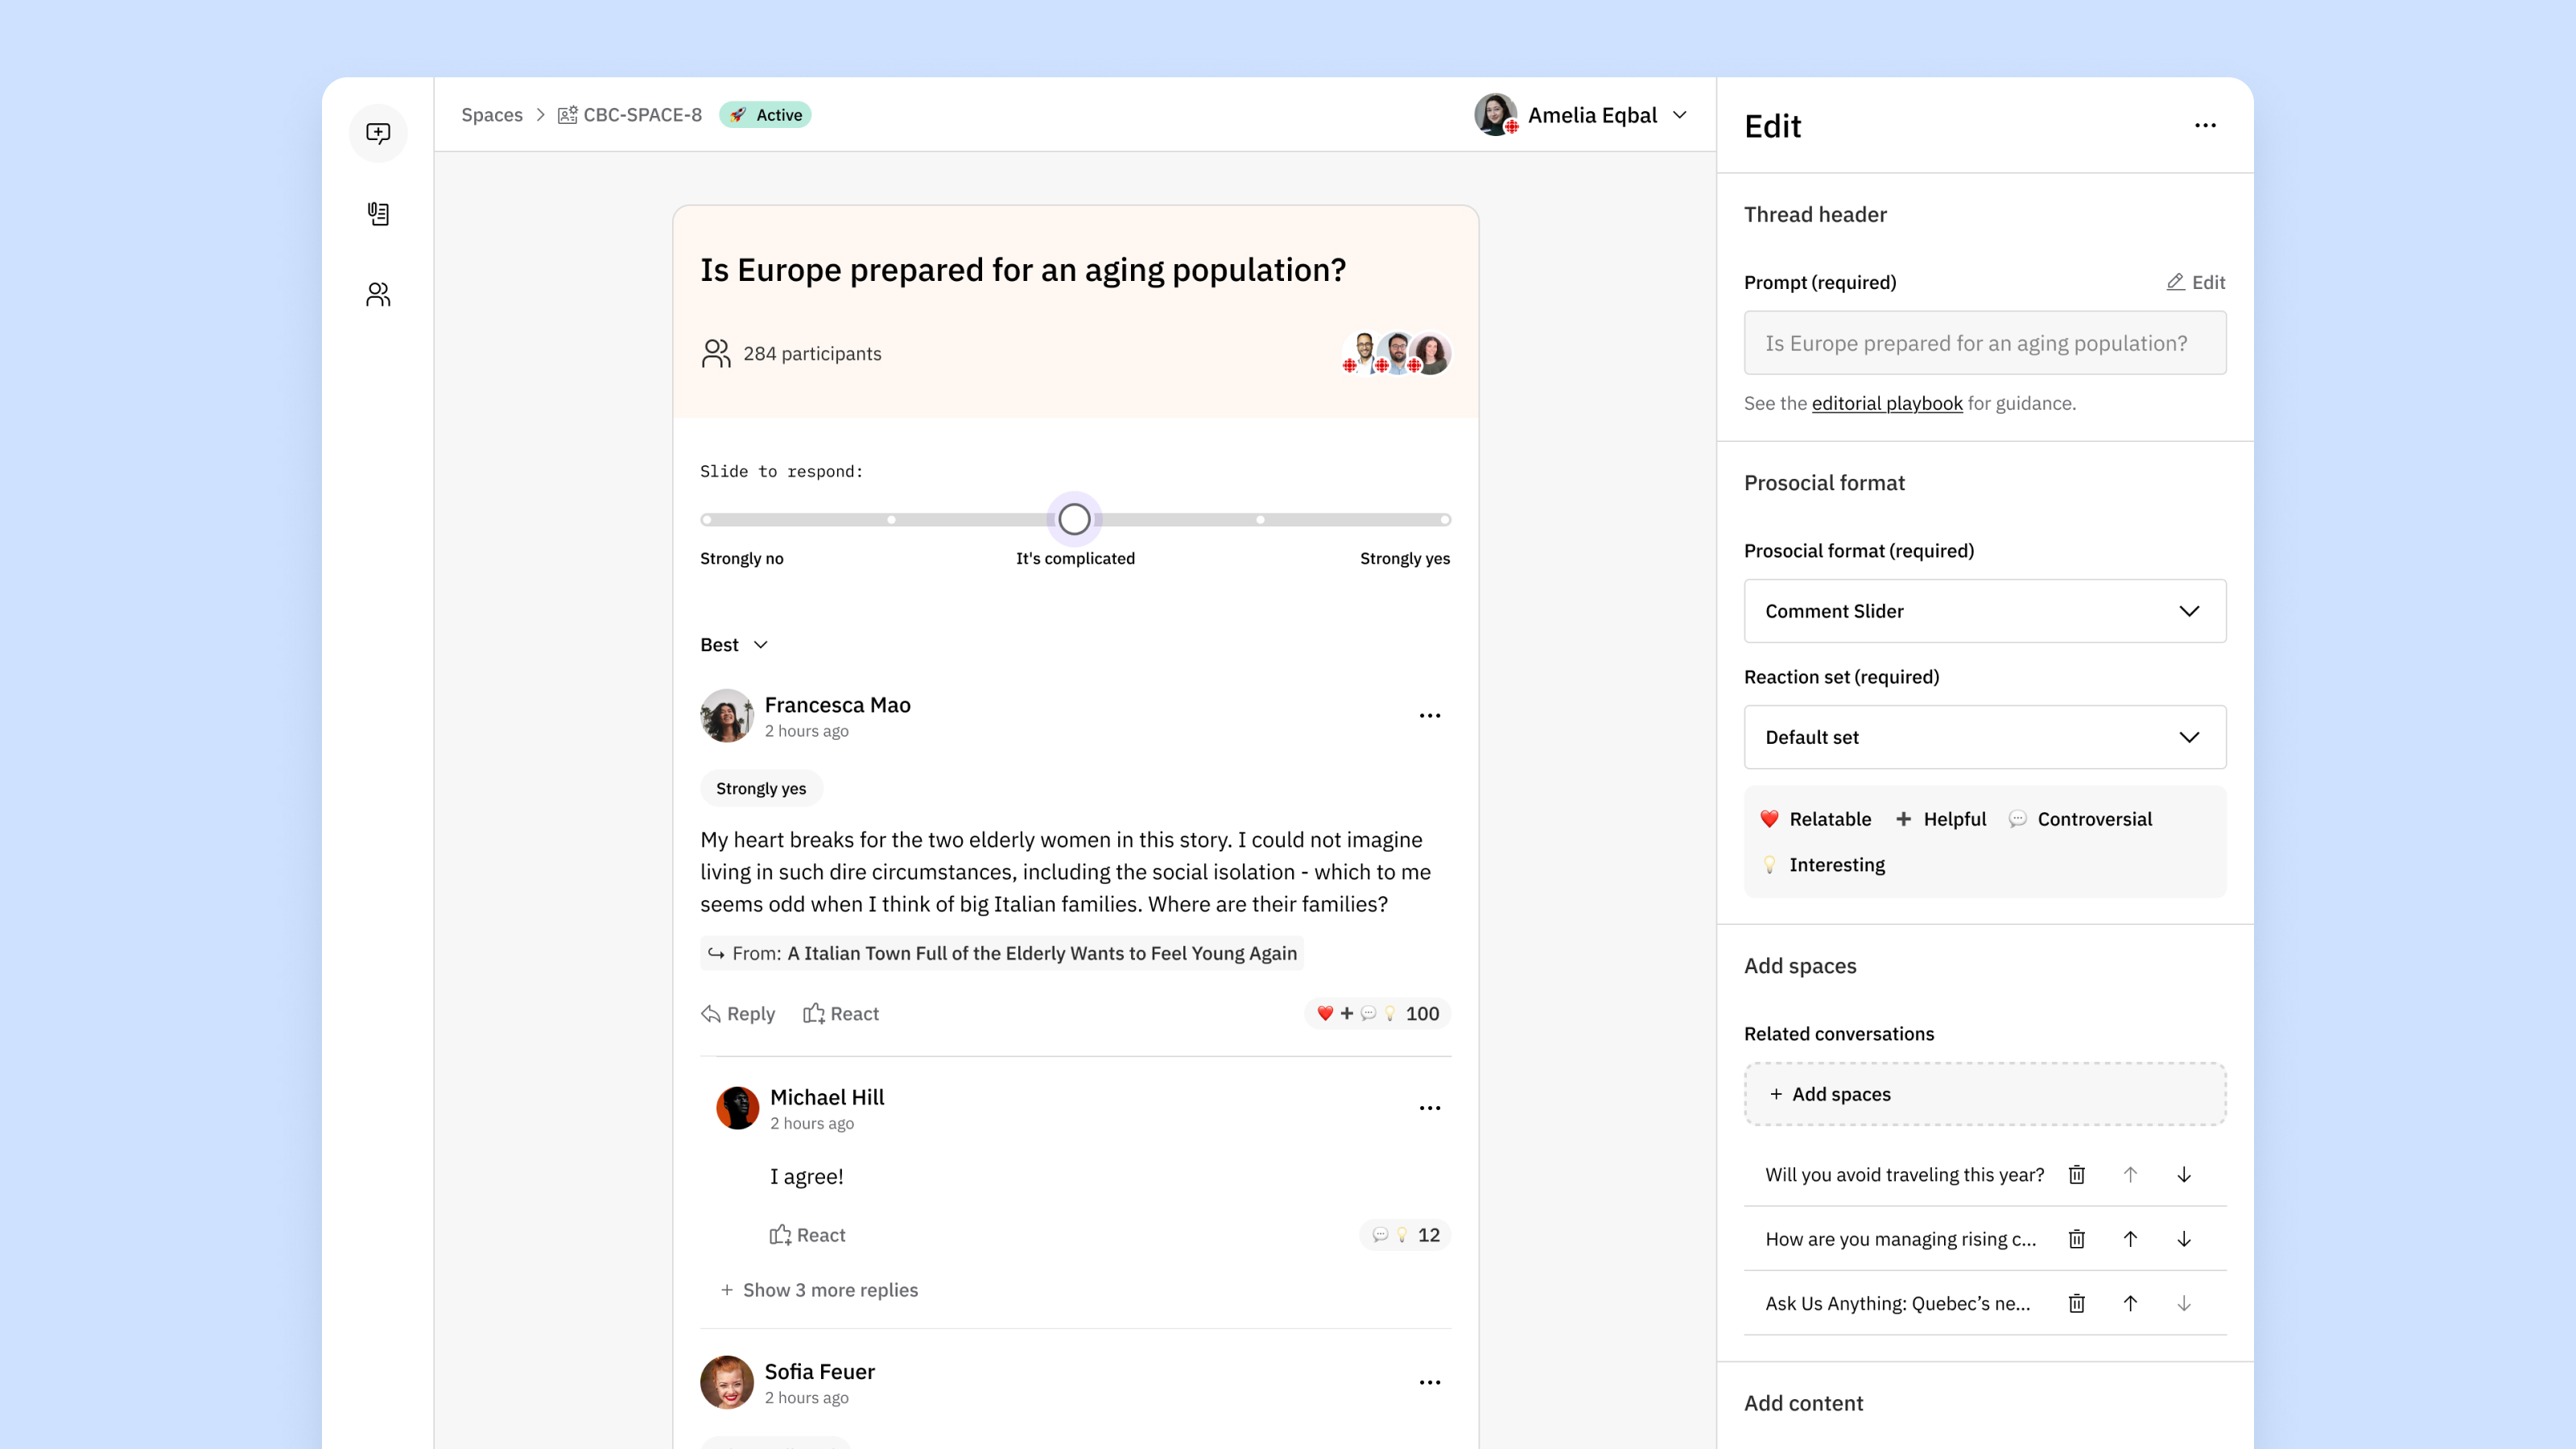Set slider to Strongly yes endpoint
Viewport: 2576px width, 1449px height.
[1445, 519]
